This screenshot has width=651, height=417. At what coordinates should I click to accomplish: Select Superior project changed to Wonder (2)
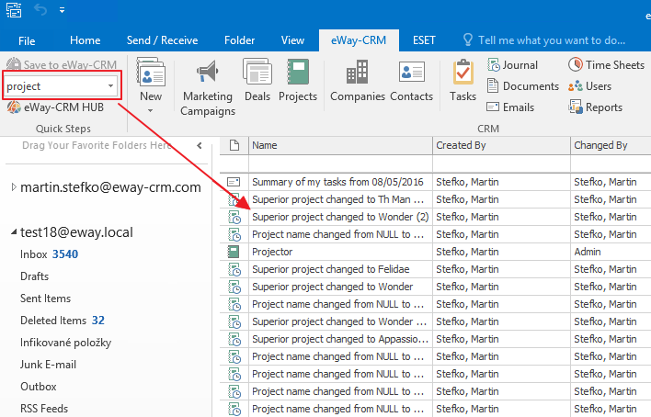340,217
